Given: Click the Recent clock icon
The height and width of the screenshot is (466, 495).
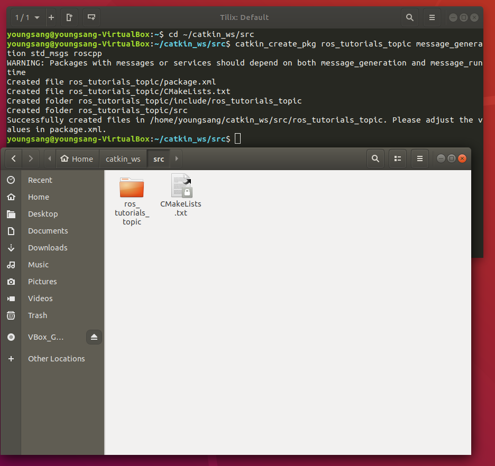Looking at the screenshot, I should [x=11, y=180].
